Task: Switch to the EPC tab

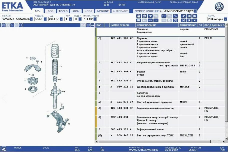Action: point(38,11)
